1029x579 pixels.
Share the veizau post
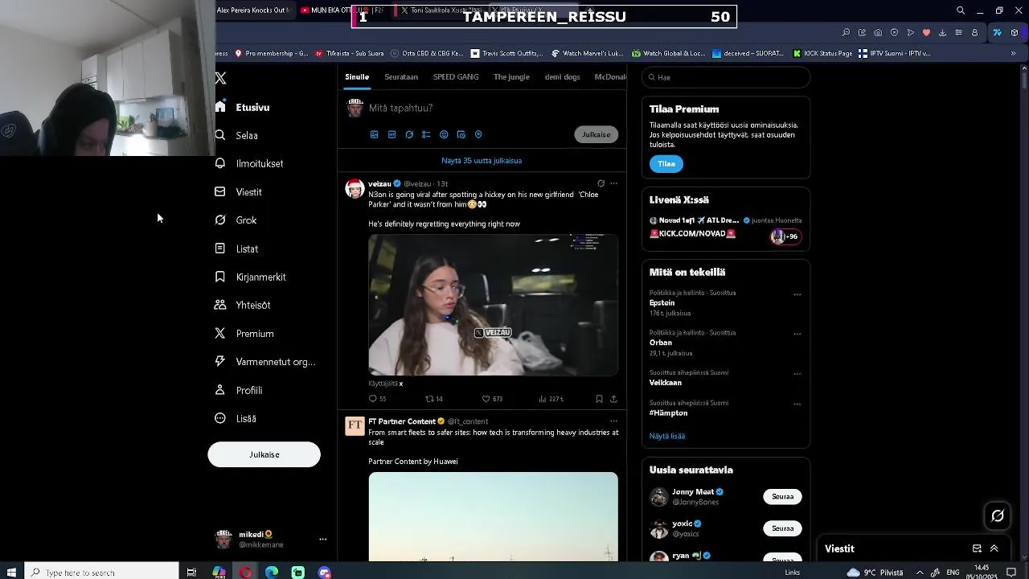pyautogui.click(x=613, y=399)
